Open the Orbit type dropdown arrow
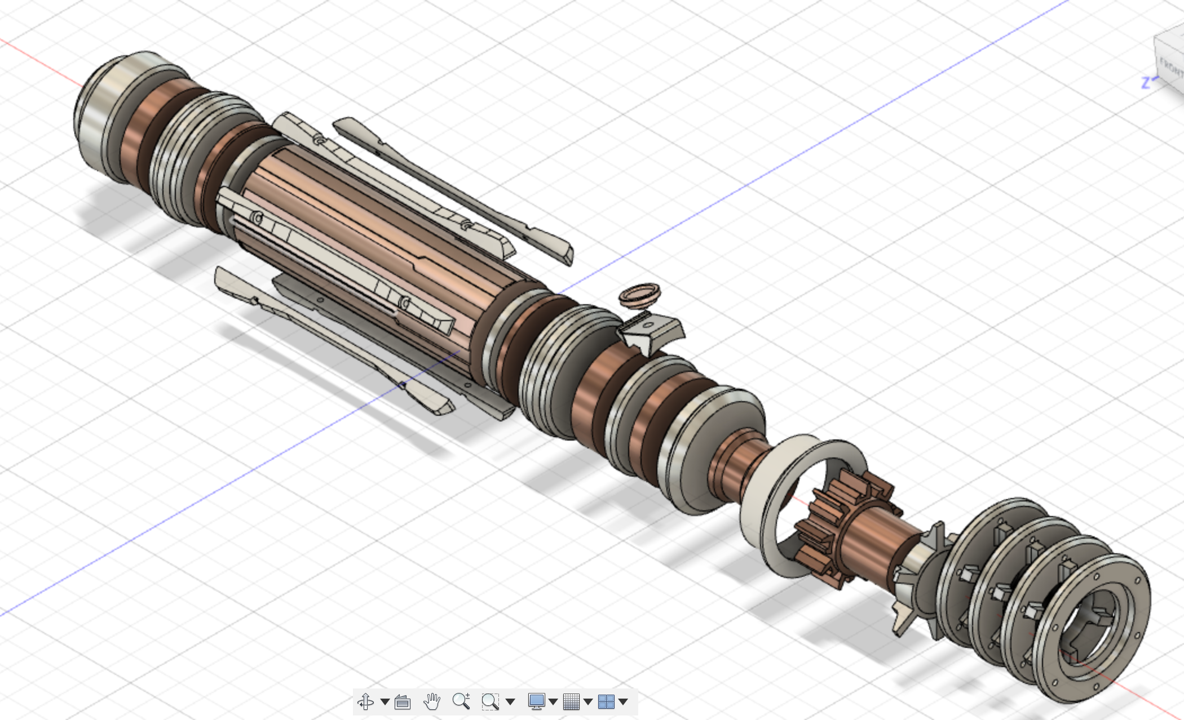The image size is (1184, 720). tap(385, 702)
